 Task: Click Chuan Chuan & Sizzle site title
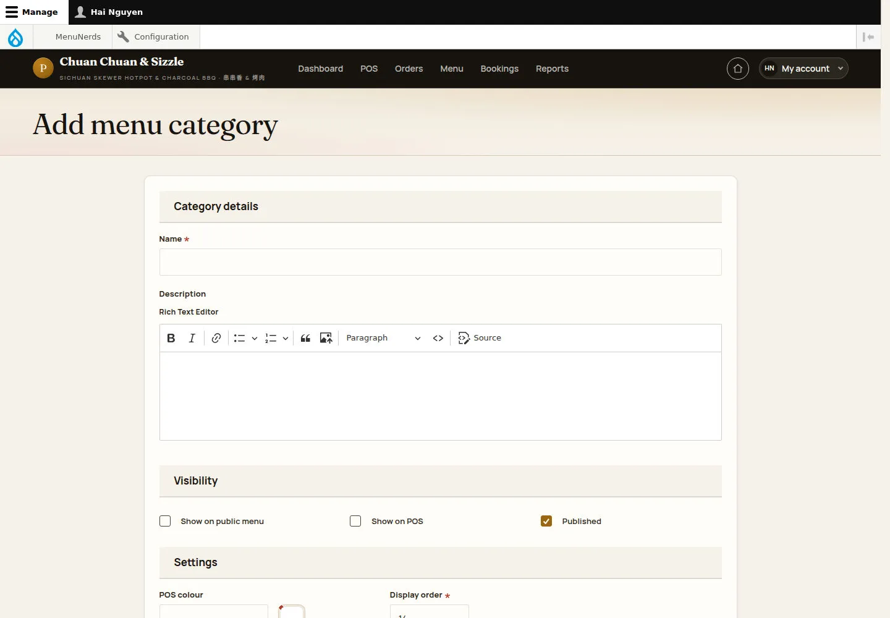122,62
